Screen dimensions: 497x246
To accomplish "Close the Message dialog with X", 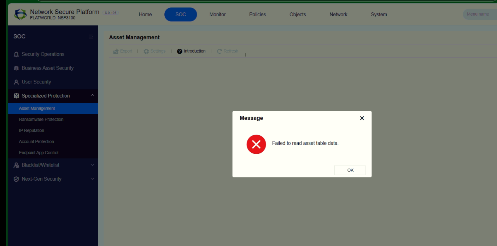I will click(x=362, y=118).
